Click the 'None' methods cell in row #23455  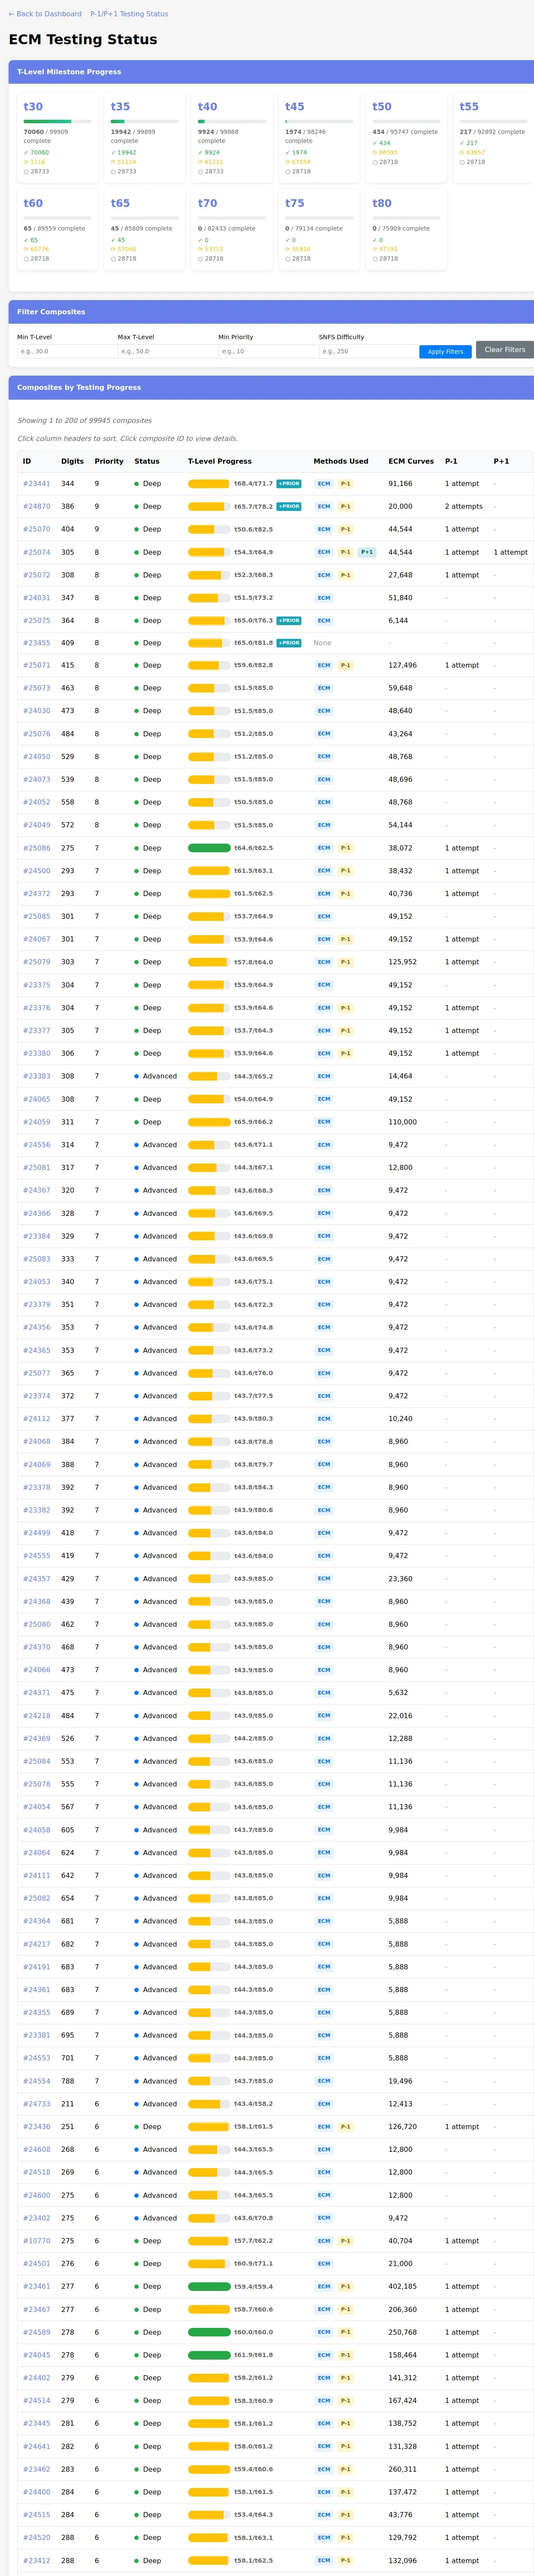tap(322, 643)
